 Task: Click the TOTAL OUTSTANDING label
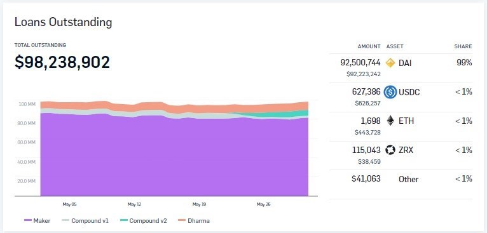pos(41,45)
